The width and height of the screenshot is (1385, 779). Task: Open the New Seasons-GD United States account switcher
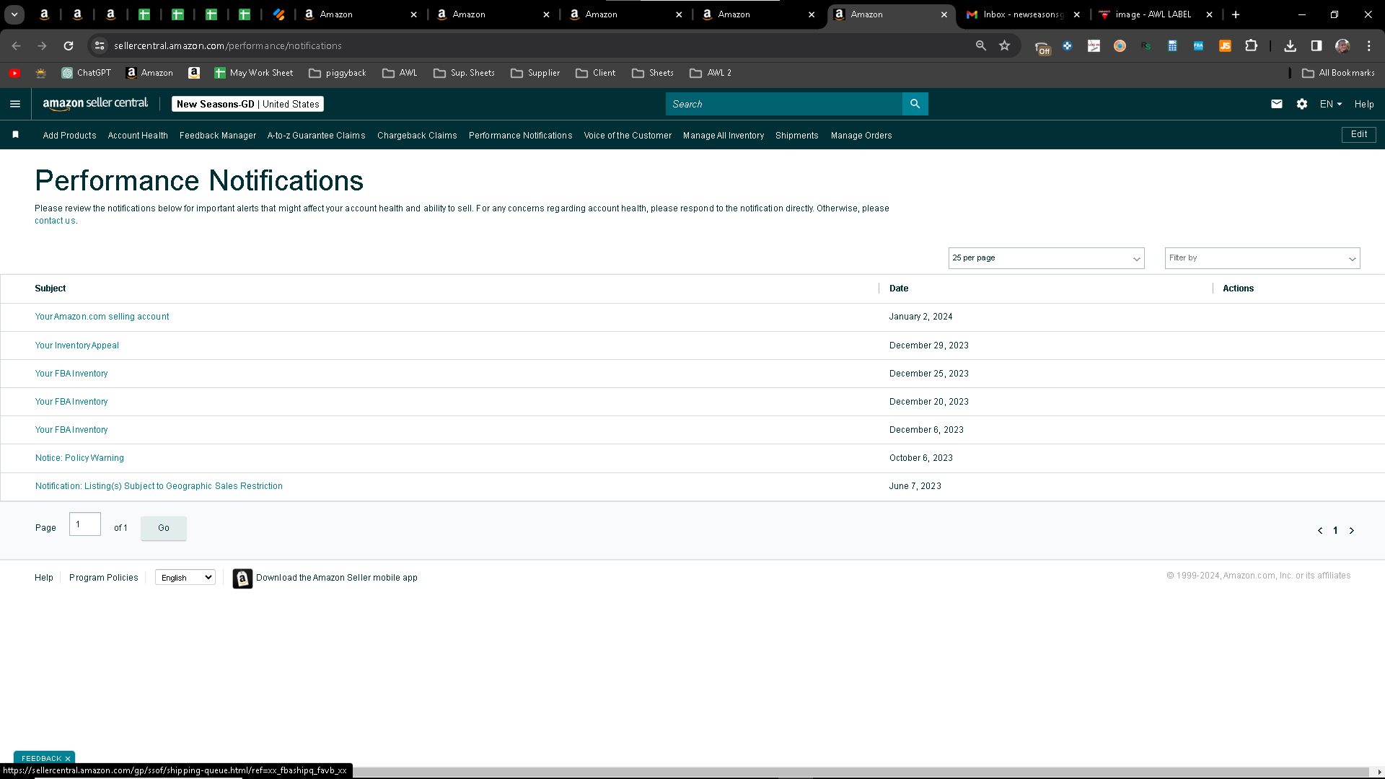pos(247,104)
